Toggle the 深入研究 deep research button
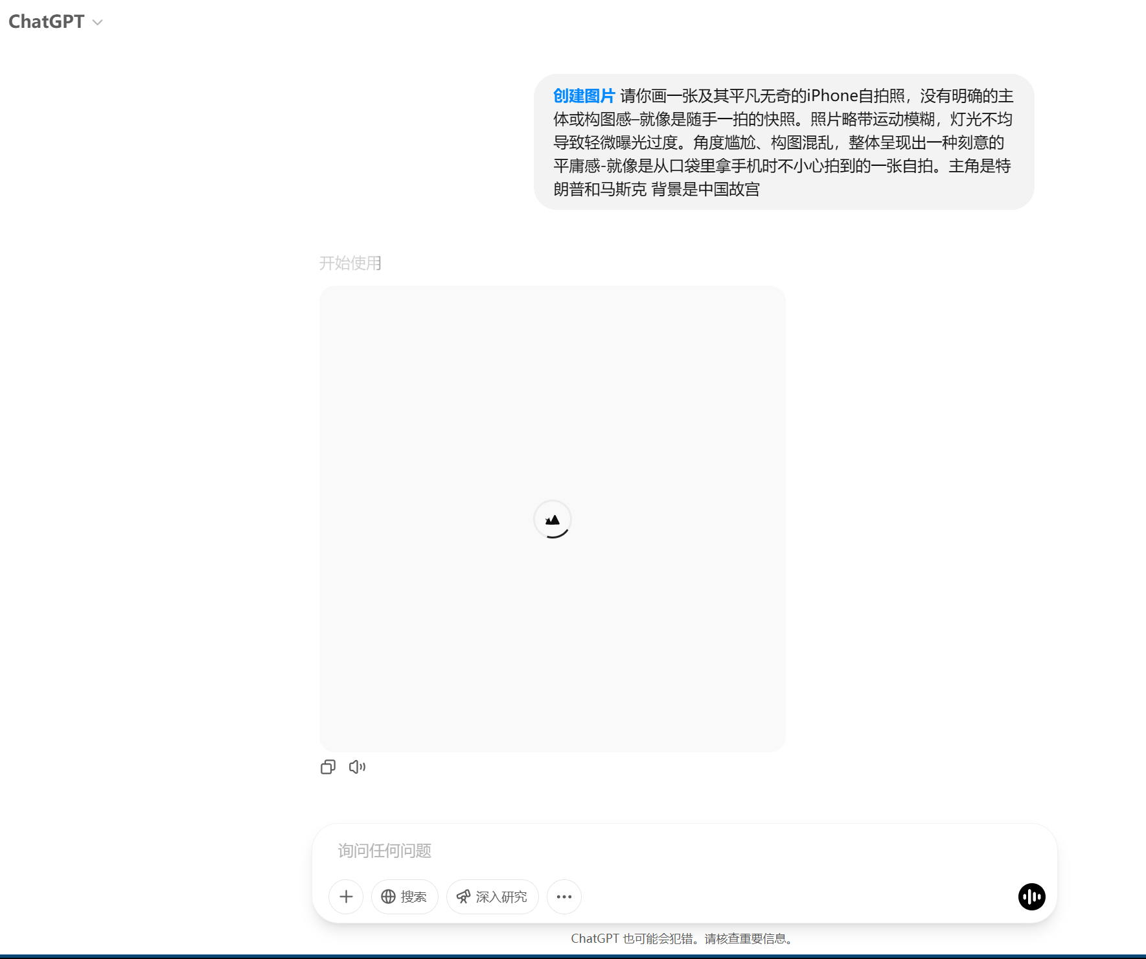The height and width of the screenshot is (959, 1146). (492, 897)
